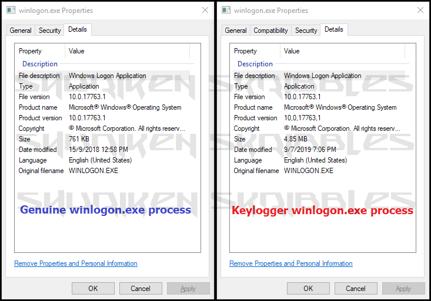Click the 15/9/2018 12:58 PM date modified value
This screenshot has height=301, width=431.
[x=97, y=150]
